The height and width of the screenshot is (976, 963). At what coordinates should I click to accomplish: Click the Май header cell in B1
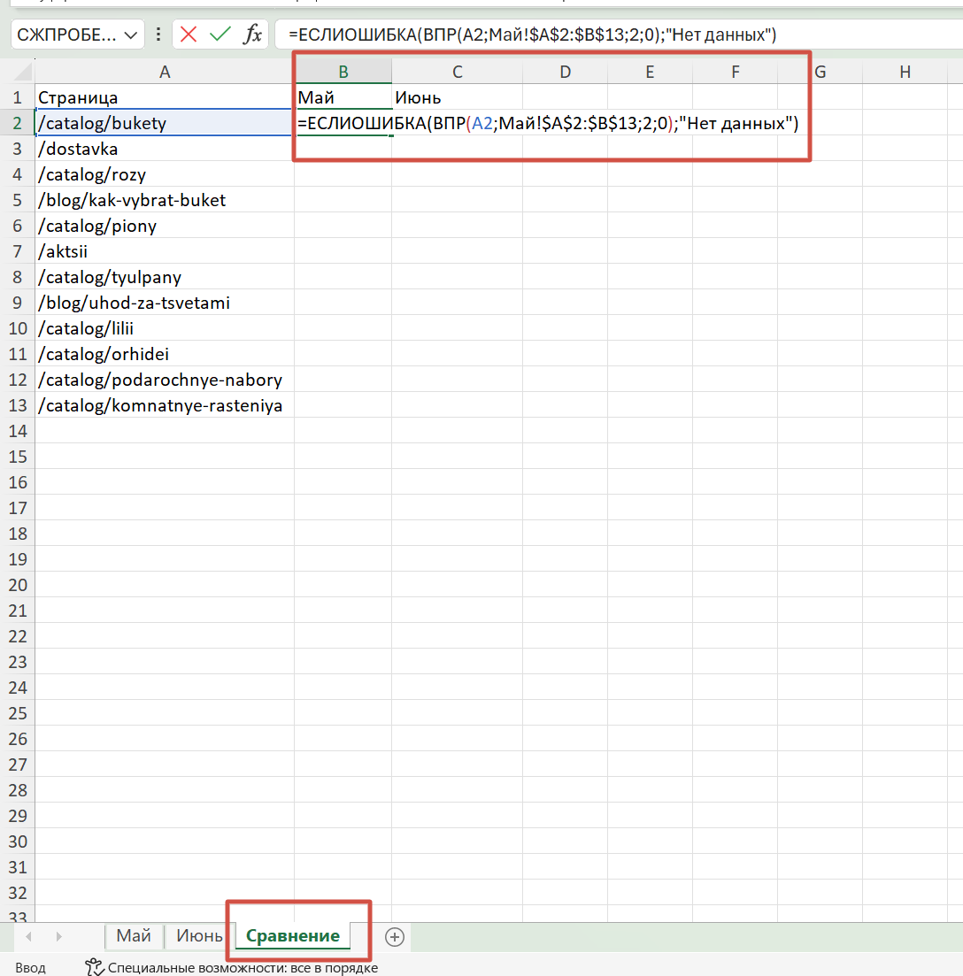(343, 97)
